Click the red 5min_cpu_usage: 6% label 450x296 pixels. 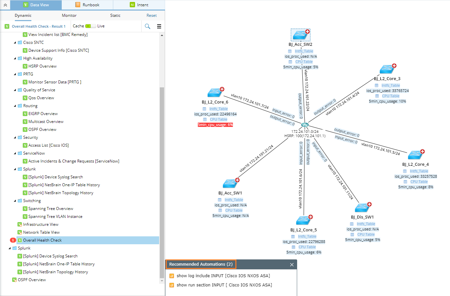[215, 125]
